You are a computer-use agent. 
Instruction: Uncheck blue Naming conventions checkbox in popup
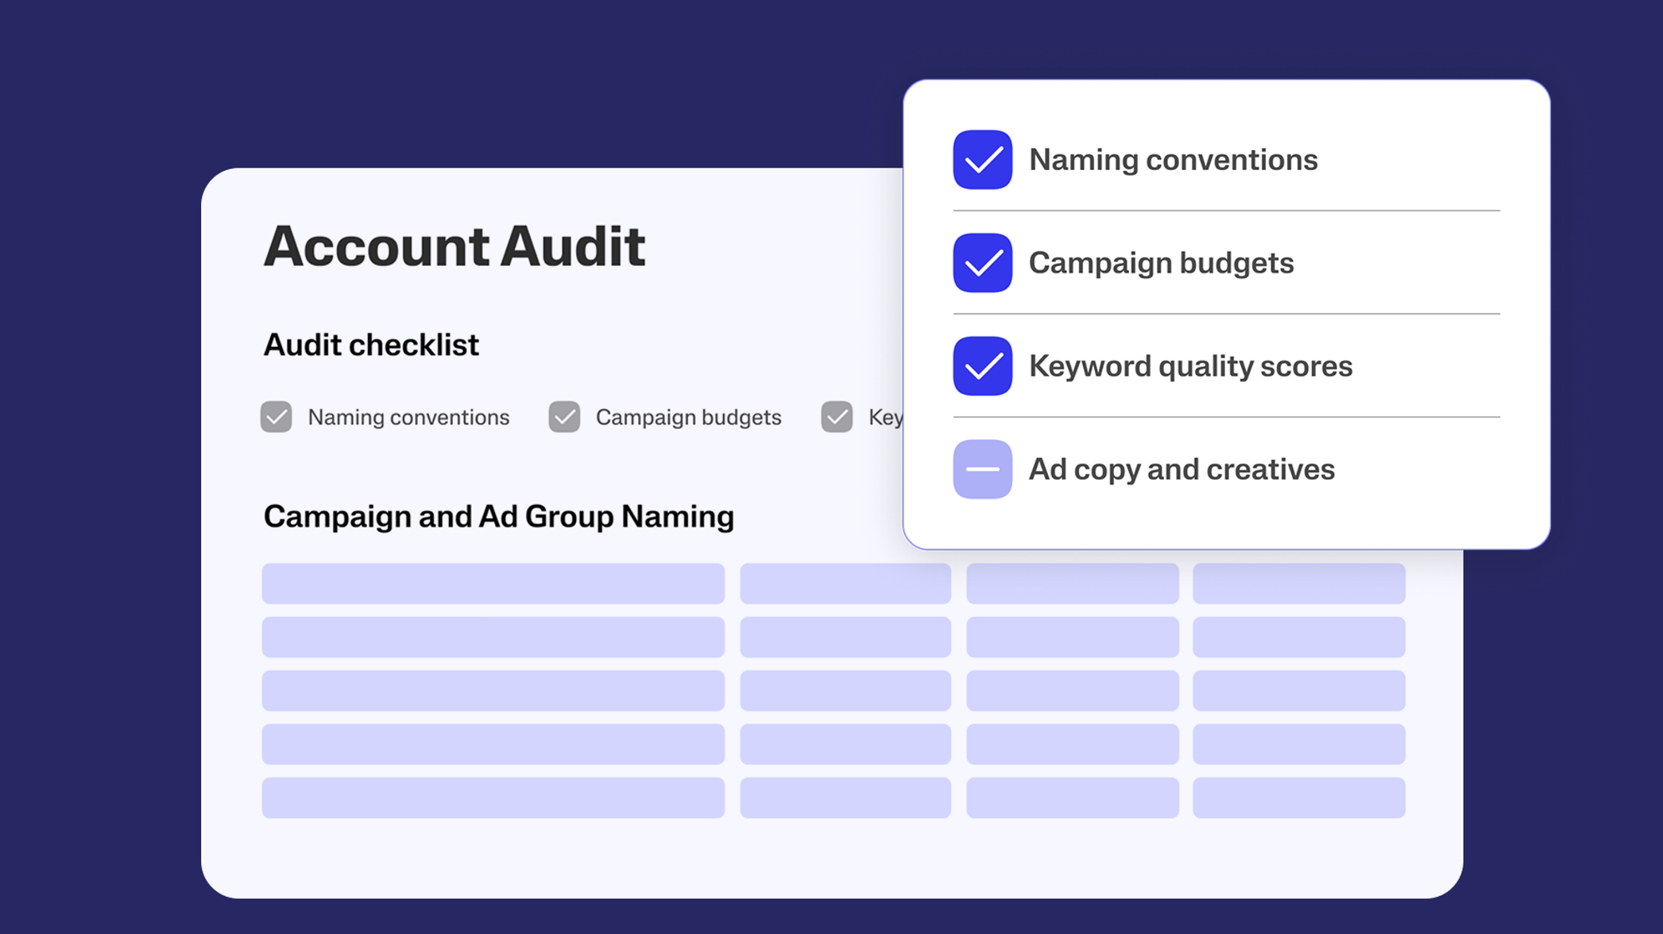point(982,160)
